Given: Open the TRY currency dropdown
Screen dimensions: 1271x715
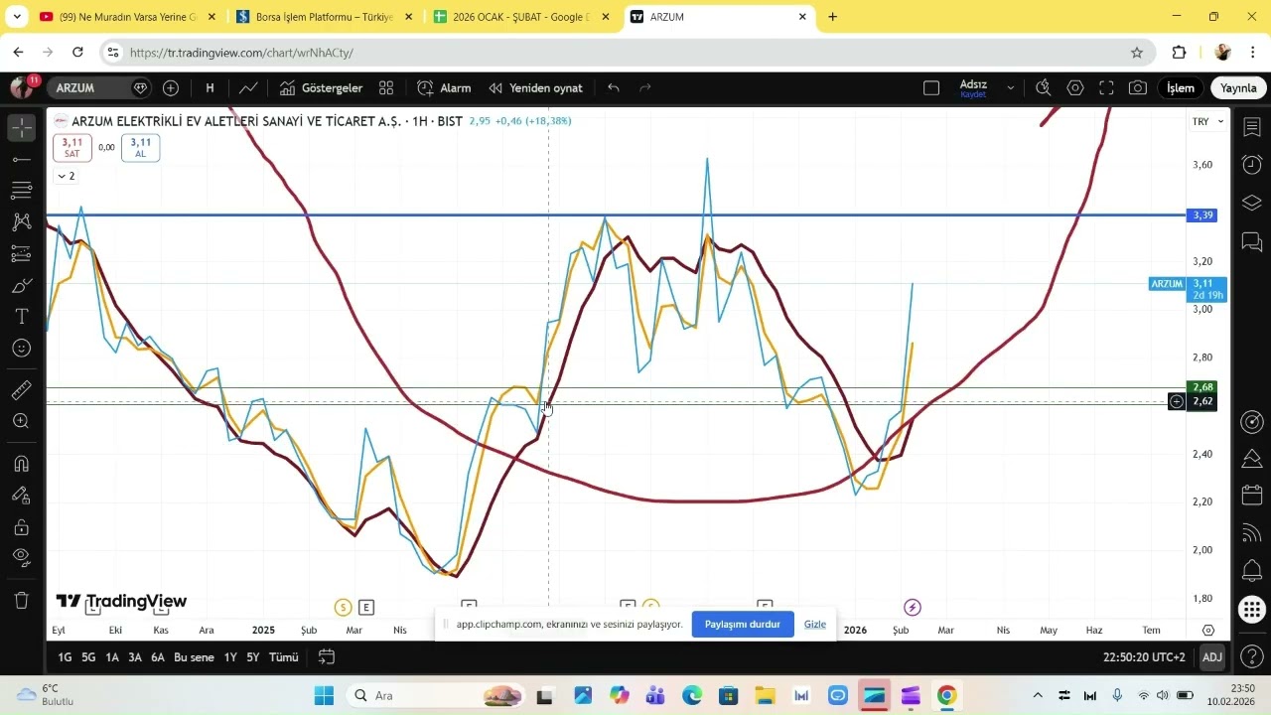Looking at the screenshot, I should (x=1208, y=121).
